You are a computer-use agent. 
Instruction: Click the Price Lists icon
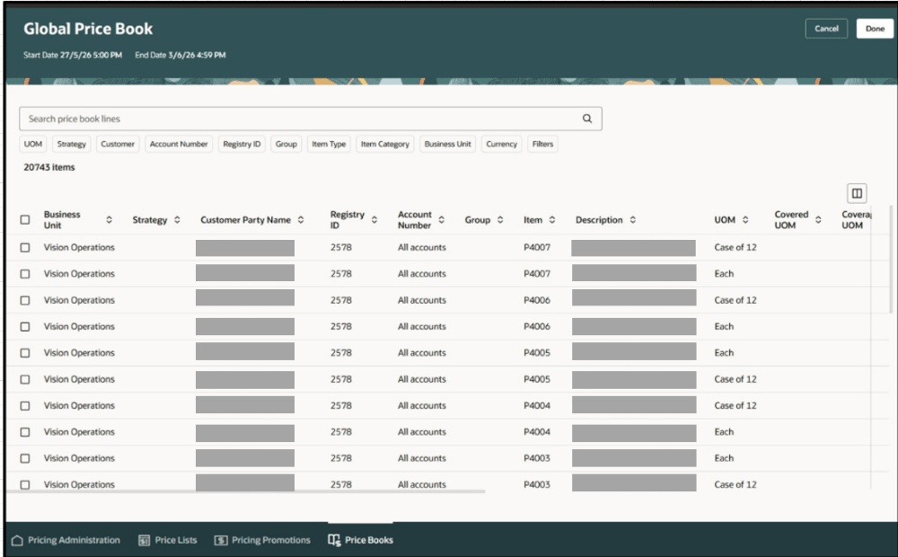[x=145, y=541]
